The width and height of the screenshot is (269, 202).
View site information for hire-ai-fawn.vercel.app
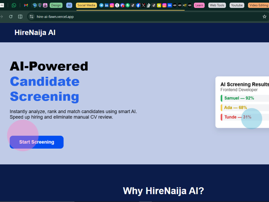click(31, 17)
